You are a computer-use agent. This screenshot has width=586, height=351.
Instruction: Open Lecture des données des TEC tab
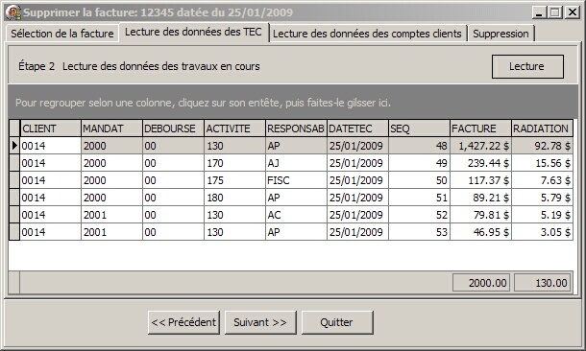[194, 33]
